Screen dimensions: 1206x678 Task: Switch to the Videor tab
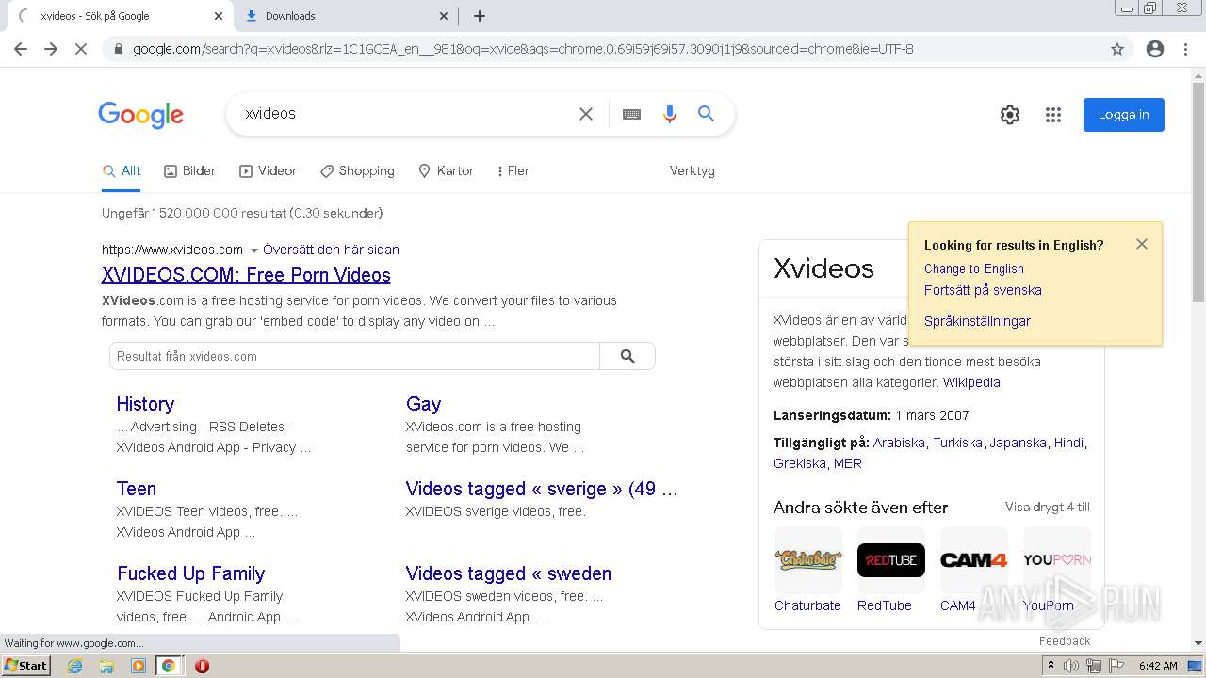click(x=268, y=171)
